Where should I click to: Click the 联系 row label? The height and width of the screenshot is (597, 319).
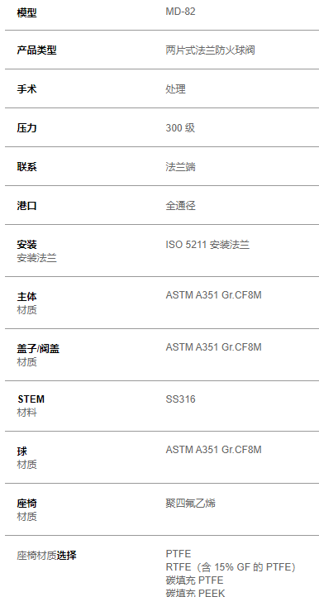point(27,167)
